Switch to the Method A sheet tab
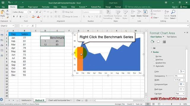 pos(26,100)
